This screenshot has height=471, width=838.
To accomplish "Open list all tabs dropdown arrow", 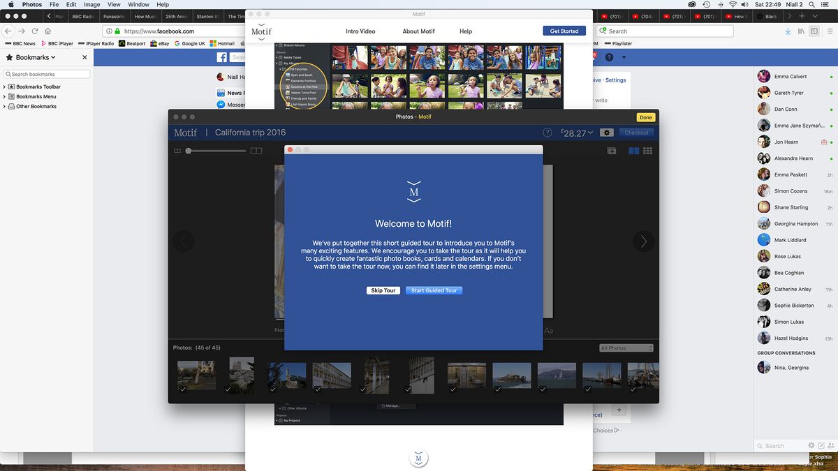I will tap(814, 15).
